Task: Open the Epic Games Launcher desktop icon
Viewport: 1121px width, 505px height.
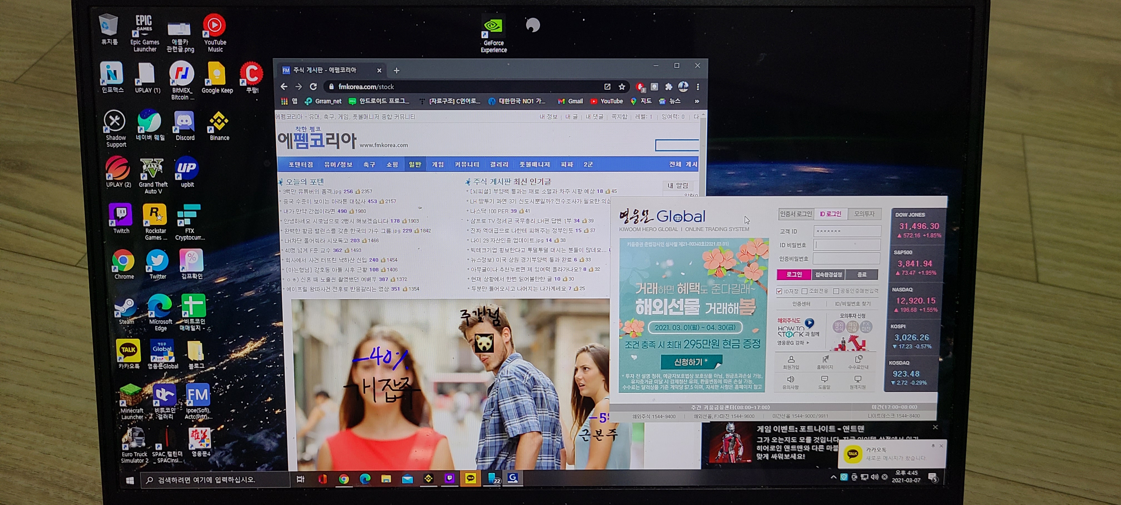Action: click(145, 33)
